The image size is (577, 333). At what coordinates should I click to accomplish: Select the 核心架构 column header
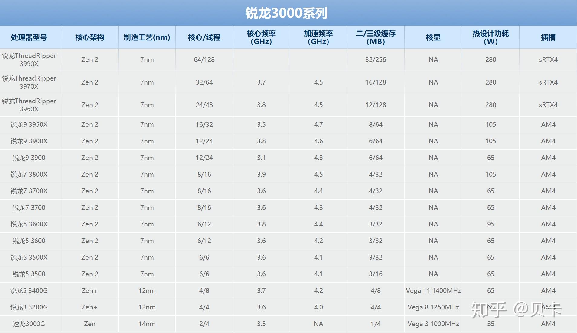[x=90, y=37]
